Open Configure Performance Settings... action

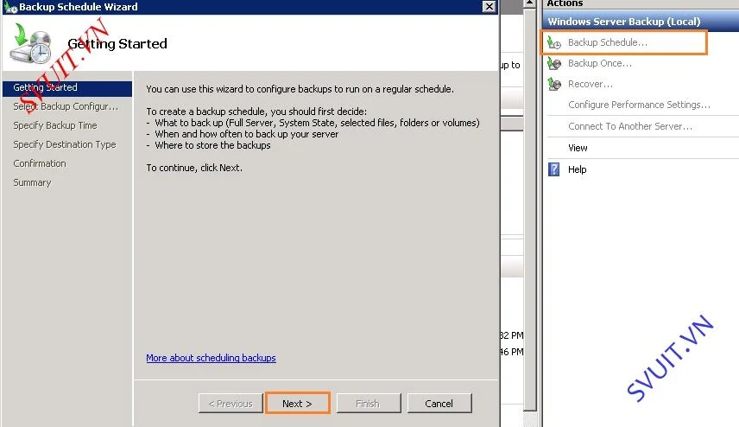(x=639, y=105)
